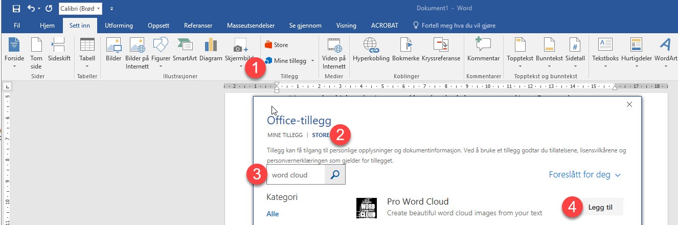Open the Bunntekst footer menu
678x225 pixels.
click(x=550, y=53)
